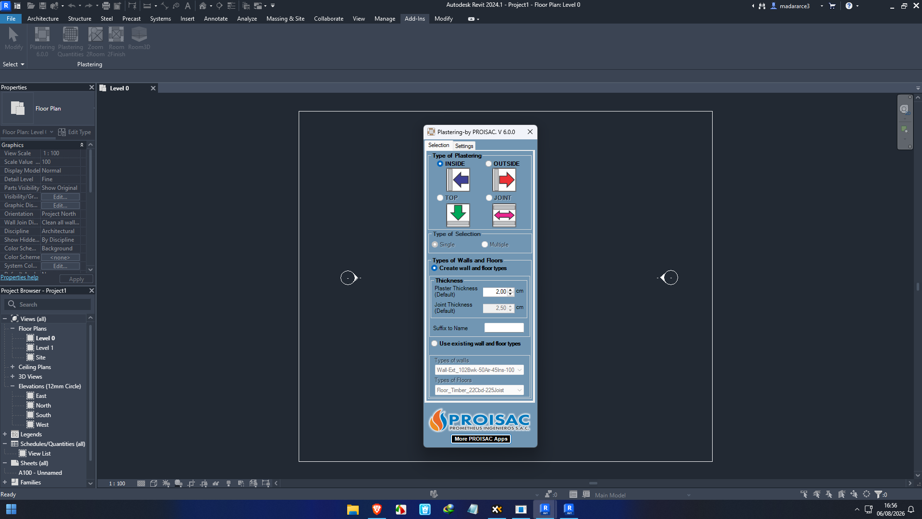The height and width of the screenshot is (519, 922).
Task: Click Apply in the Properties panel
Action: point(76,279)
